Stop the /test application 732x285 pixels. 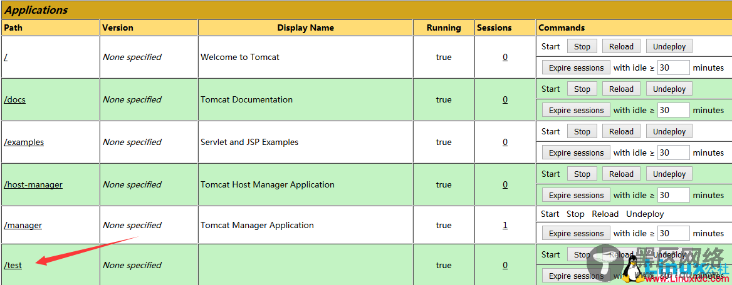point(582,255)
